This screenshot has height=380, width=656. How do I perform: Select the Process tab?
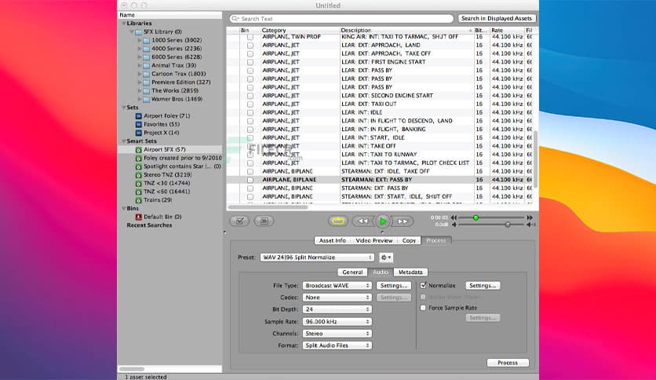436,240
